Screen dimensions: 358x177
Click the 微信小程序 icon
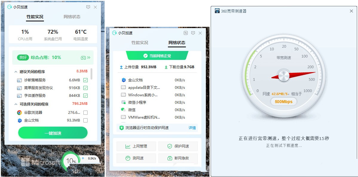[123, 102]
